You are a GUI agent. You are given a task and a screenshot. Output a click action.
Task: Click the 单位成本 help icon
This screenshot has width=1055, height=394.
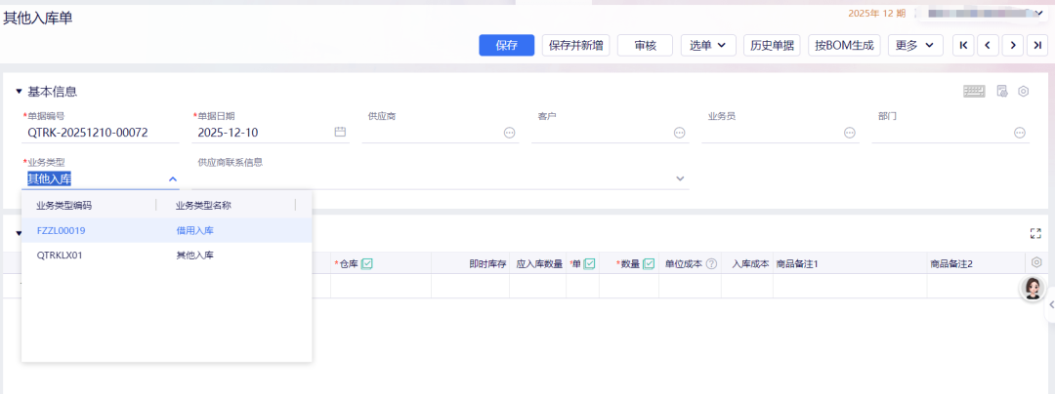point(711,263)
